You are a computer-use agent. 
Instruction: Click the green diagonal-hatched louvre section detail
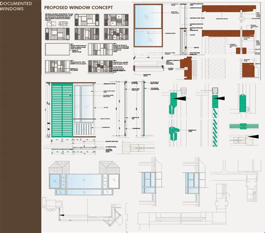pos(215,128)
